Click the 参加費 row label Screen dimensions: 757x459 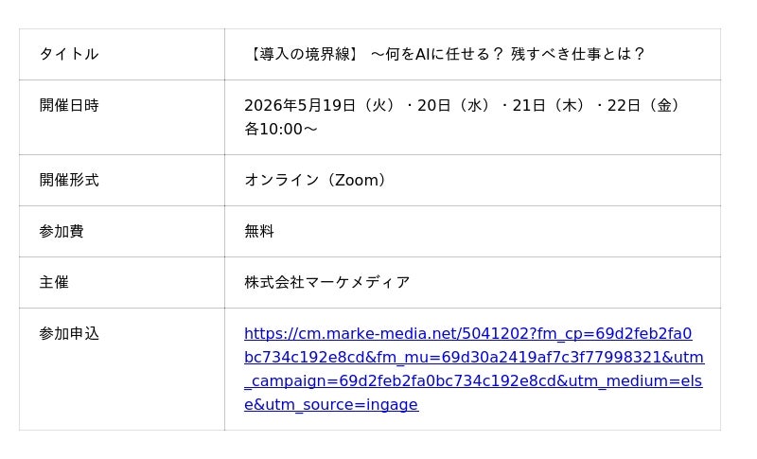62,231
